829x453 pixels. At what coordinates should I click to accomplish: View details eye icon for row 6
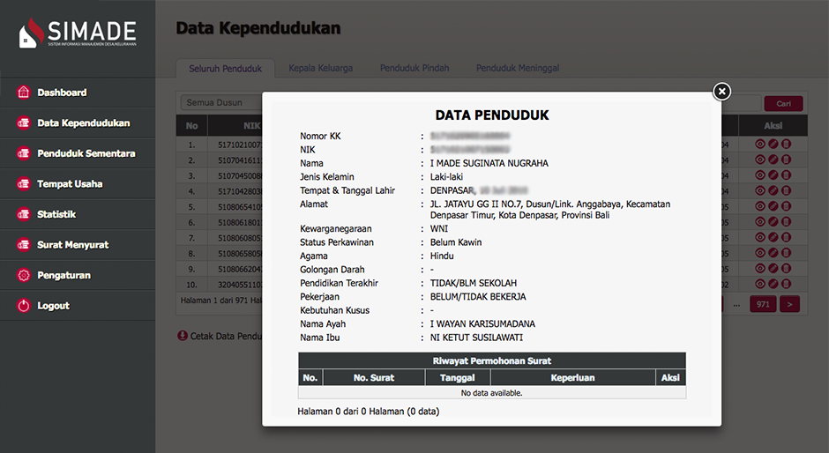click(x=760, y=221)
